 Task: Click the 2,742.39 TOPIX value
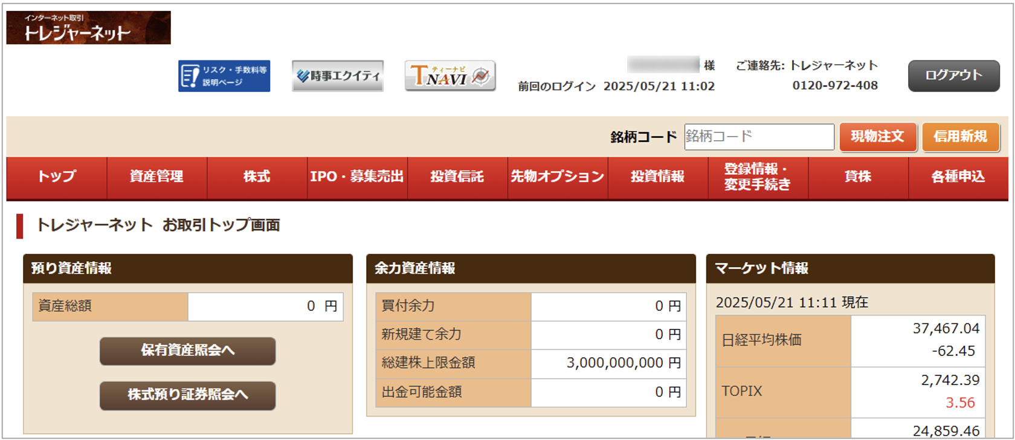[x=950, y=380]
